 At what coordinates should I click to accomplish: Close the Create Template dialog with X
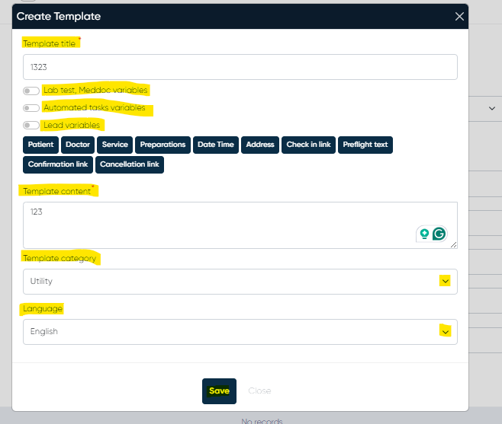click(459, 16)
